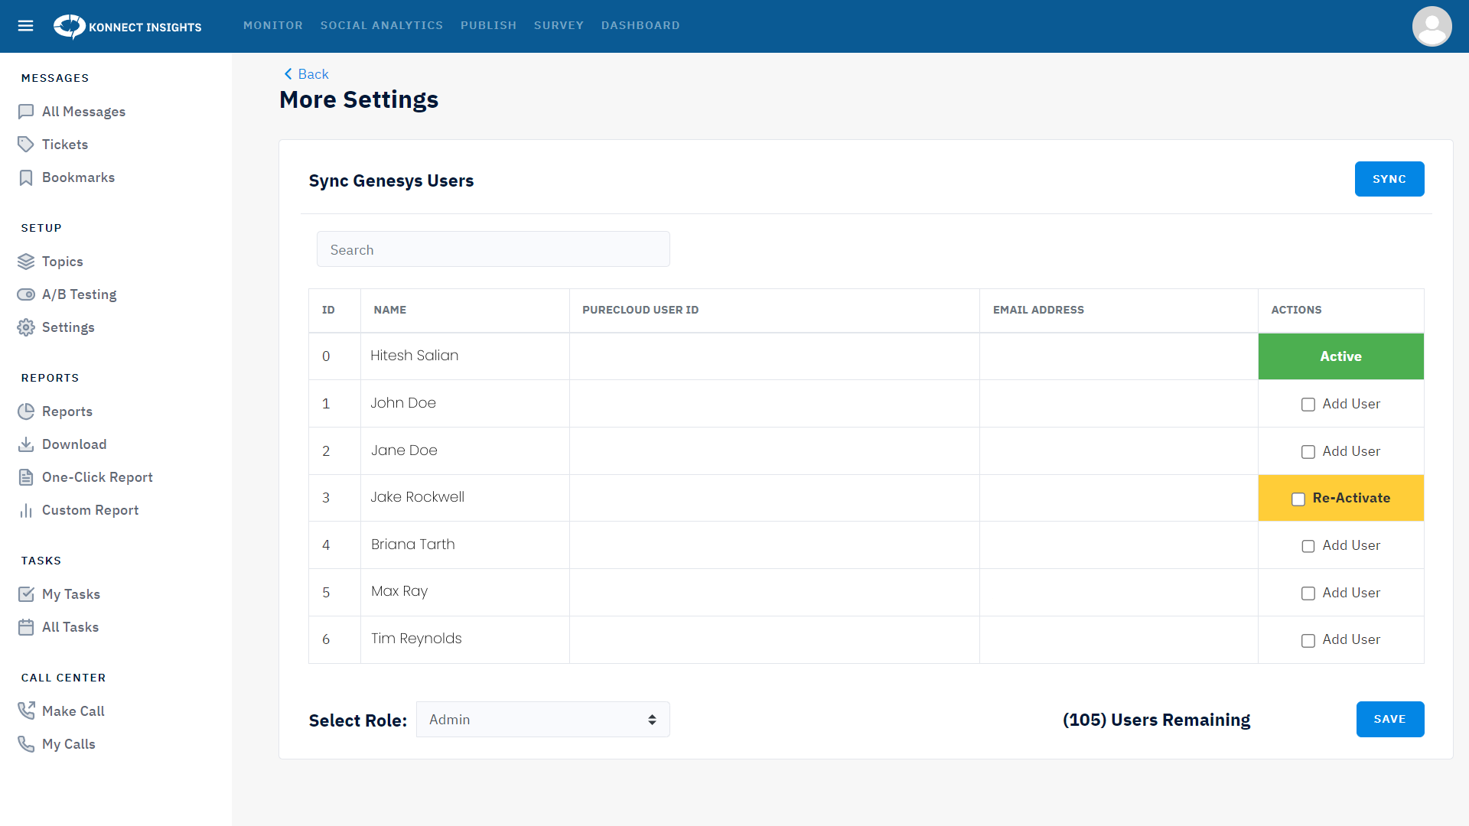
Task: Open Download in sidebar
Action: pyautogui.click(x=74, y=444)
